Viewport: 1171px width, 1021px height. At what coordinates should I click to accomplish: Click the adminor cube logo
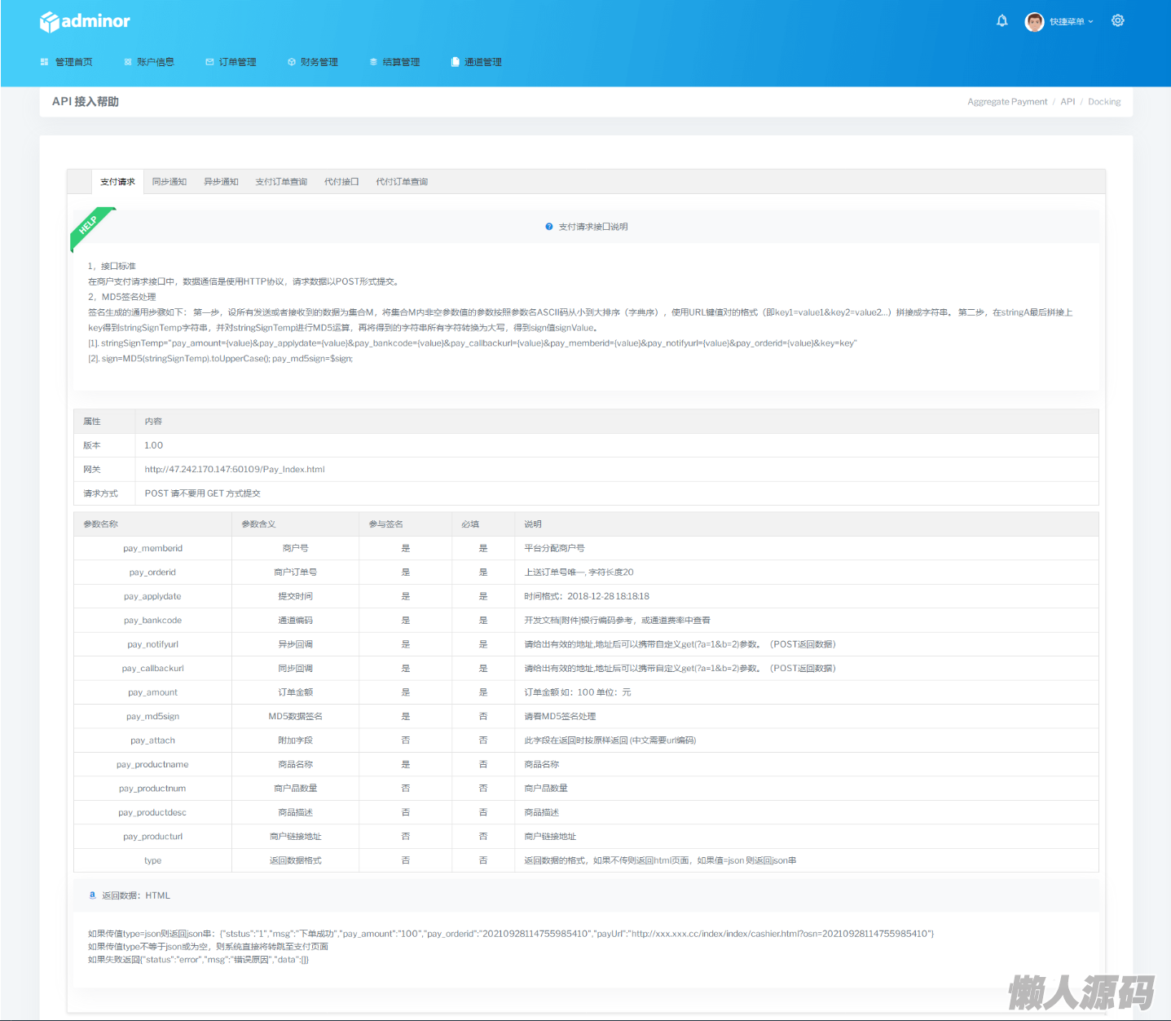pyautogui.click(x=50, y=22)
